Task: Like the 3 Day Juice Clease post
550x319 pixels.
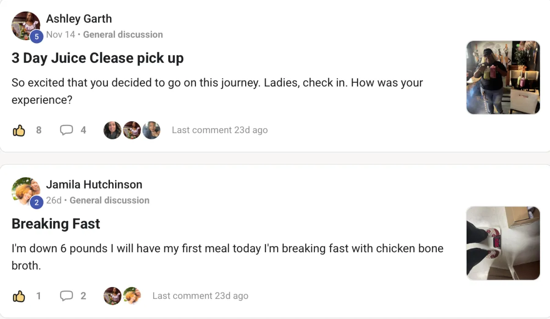Action: 19,130
